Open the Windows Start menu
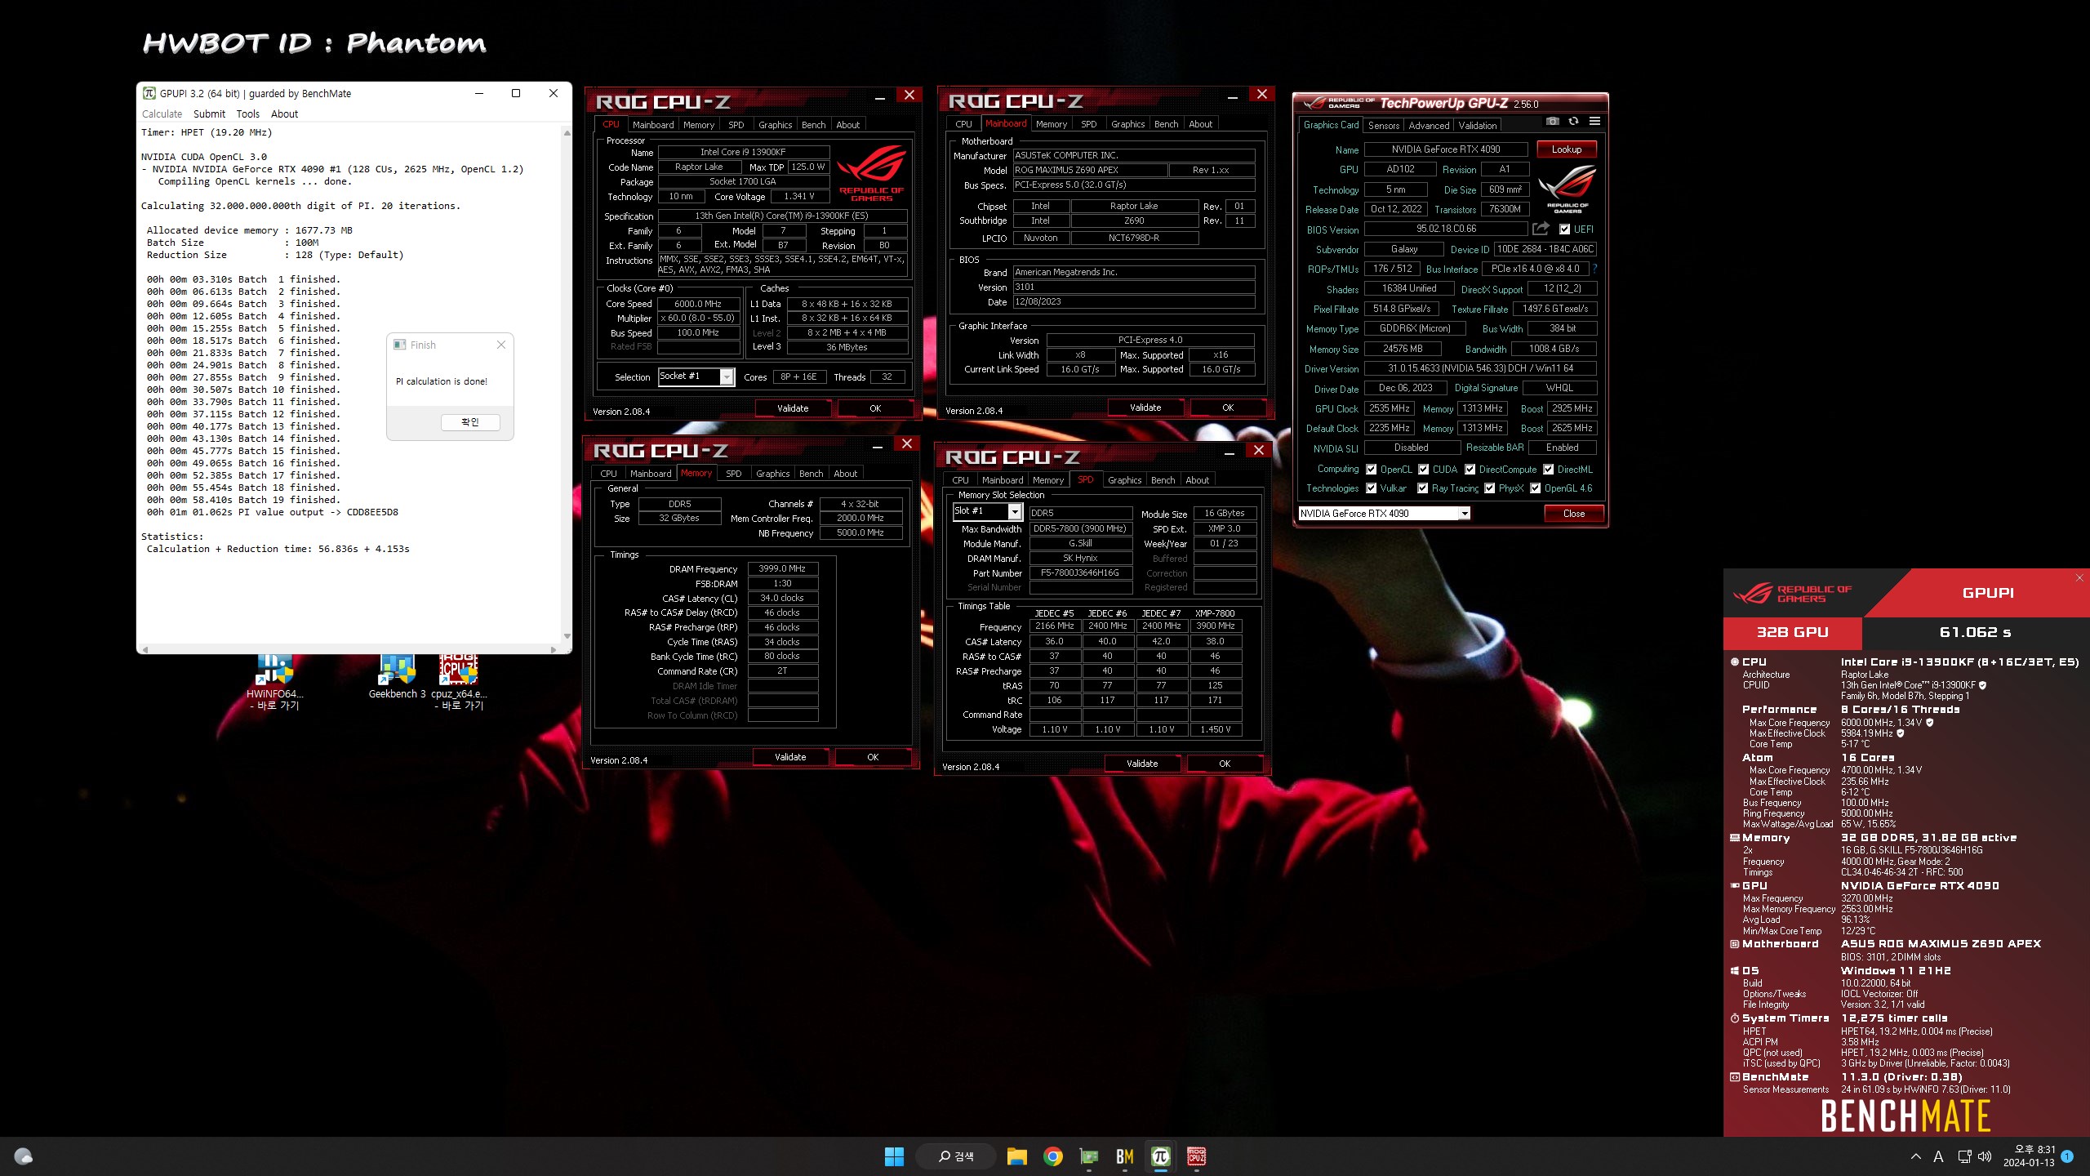This screenshot has width=2090, height=1176. 894,1156
